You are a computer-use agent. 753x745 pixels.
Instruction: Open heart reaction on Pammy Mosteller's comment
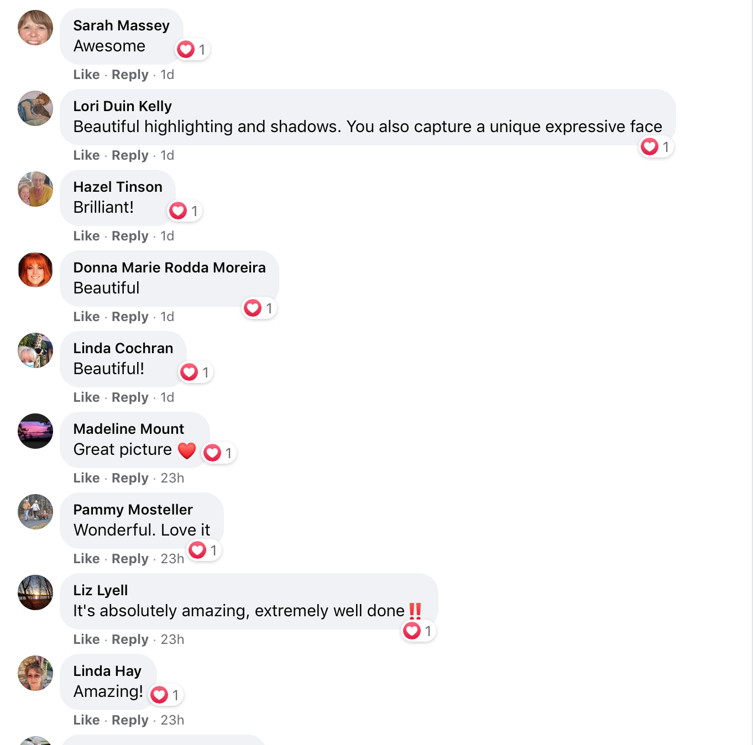[204, 550]
